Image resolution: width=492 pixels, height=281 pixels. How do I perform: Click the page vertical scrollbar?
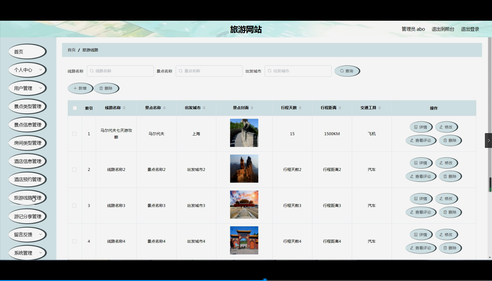tap(490, 118)
